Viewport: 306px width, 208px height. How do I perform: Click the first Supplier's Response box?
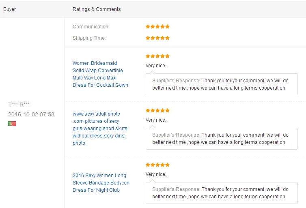click(x=222, y=84)
